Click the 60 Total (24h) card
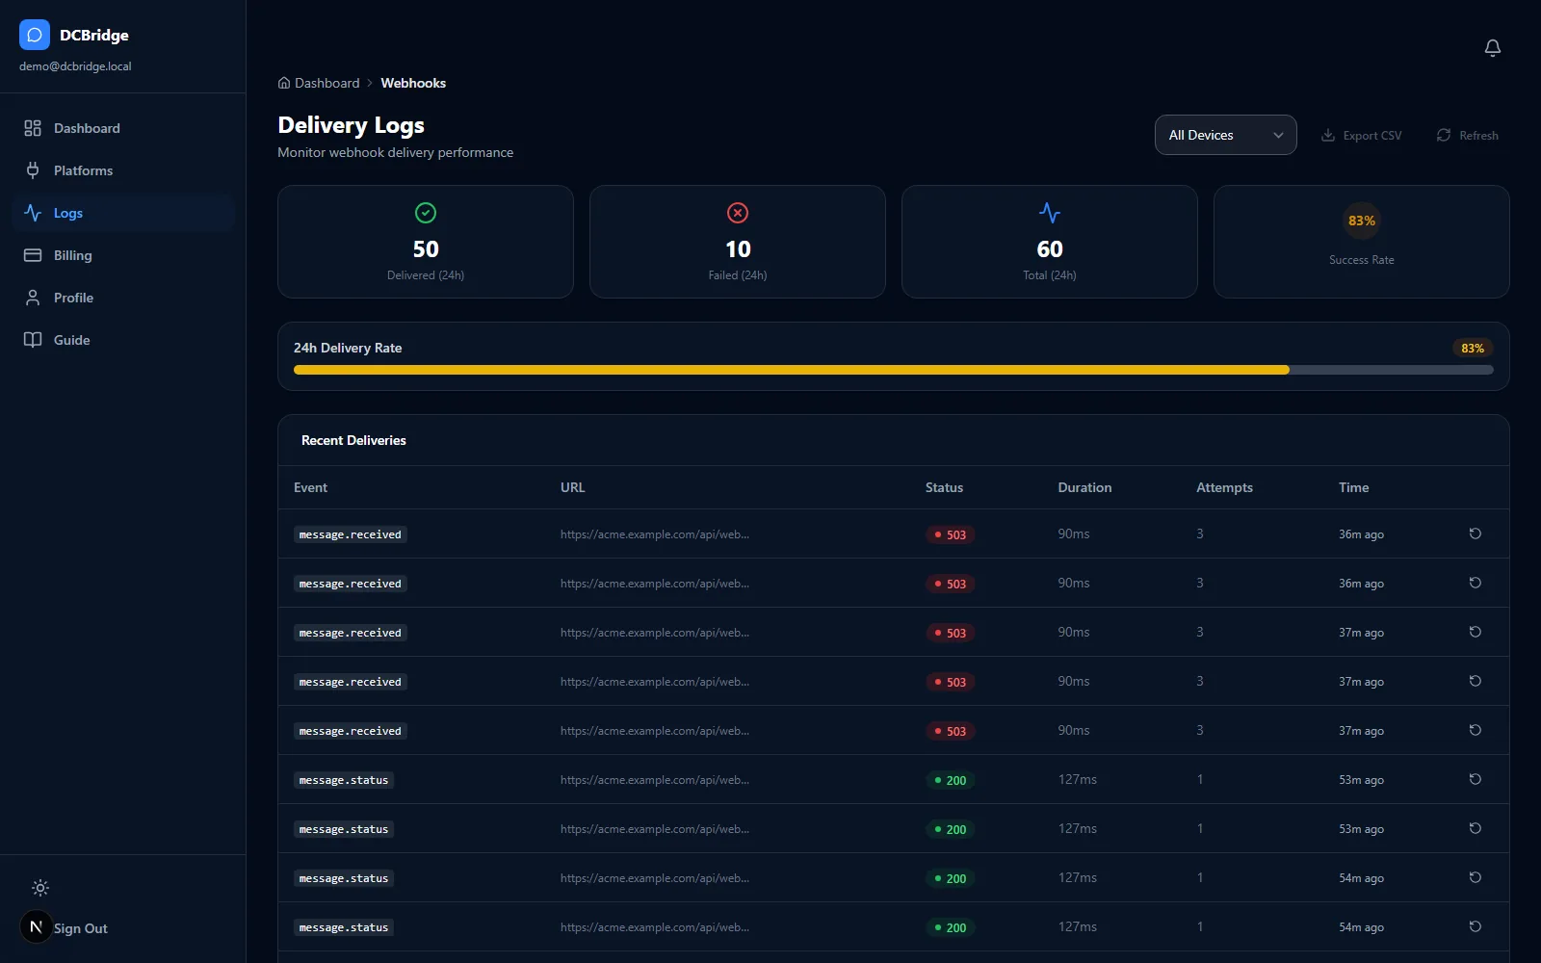 click(1050, 242)
